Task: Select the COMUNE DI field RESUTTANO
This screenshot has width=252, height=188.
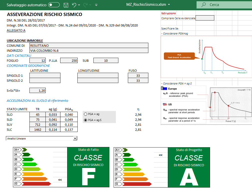Action: (x=89, y=45)
